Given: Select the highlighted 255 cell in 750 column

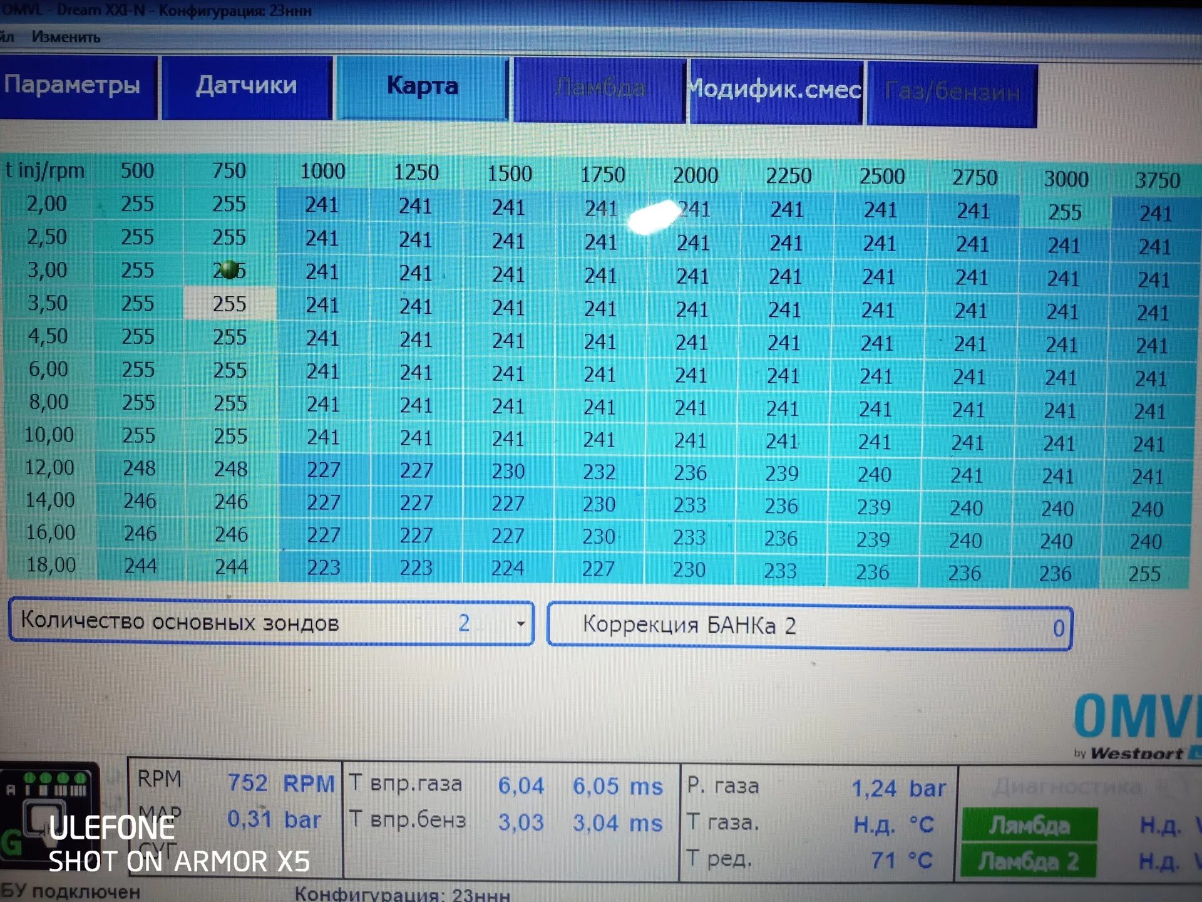Looking at the screenshot, I should 229,304.
